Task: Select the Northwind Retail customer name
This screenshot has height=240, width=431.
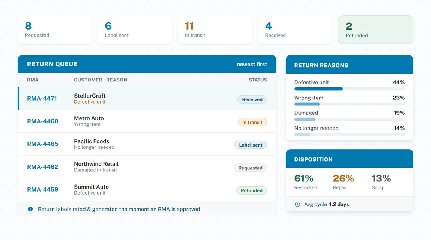Action: (96, 164)
